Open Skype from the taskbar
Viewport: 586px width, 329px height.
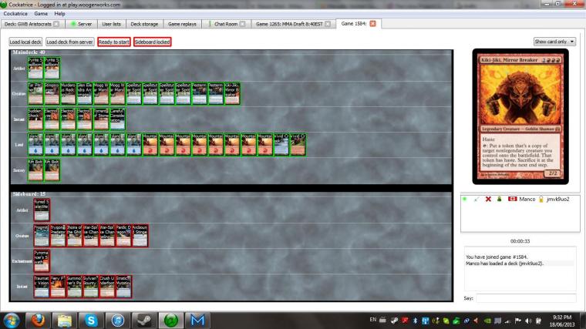pyautogui.click(x=91, y=321)
